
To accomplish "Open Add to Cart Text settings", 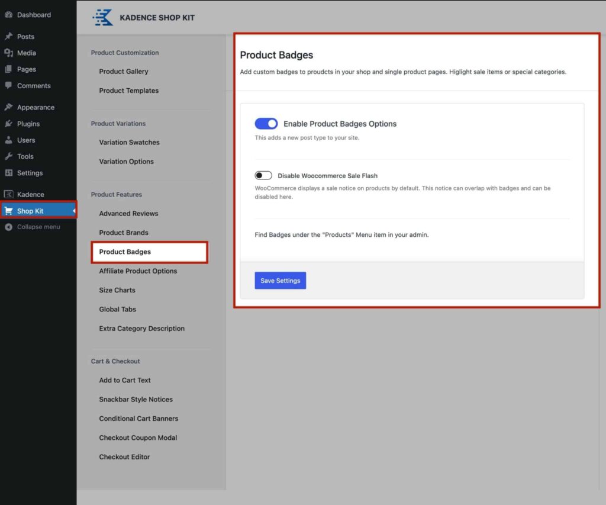I will click(125, 380).
